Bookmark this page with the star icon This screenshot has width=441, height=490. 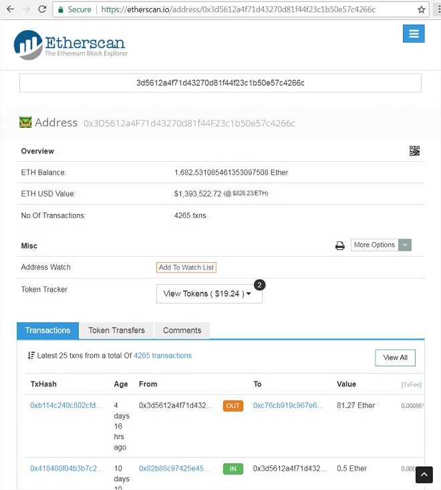(422, 9)
